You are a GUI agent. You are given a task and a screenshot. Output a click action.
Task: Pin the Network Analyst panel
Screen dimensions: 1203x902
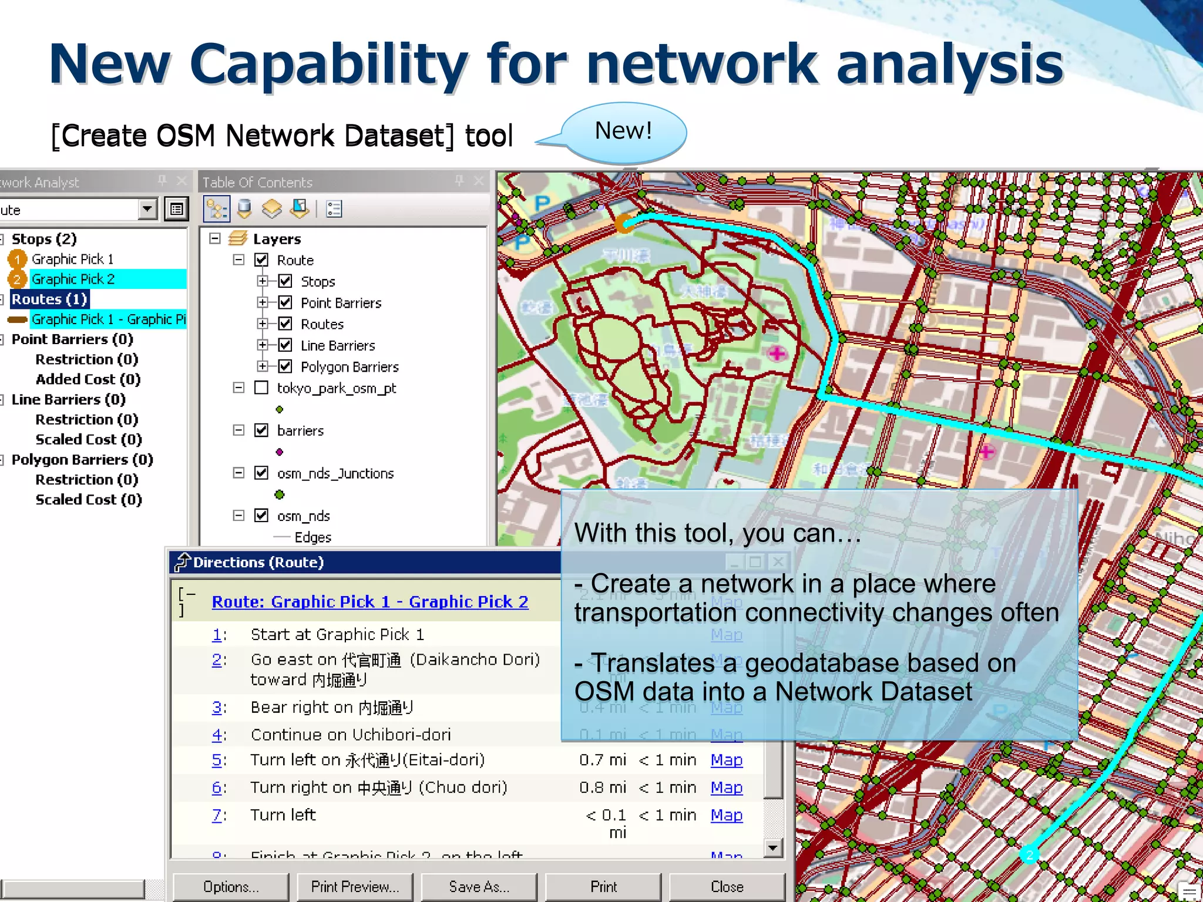coord(162,181)
